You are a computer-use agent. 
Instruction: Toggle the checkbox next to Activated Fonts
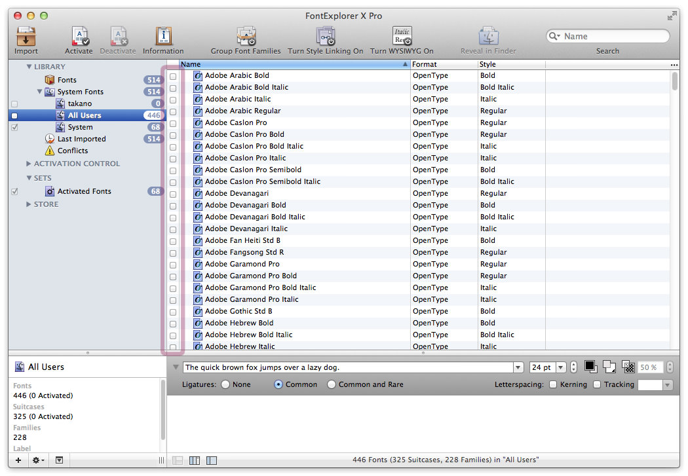pos(14,192)
